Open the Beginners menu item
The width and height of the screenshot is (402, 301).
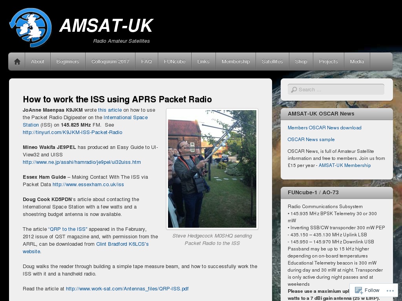[x=68, y=62]
